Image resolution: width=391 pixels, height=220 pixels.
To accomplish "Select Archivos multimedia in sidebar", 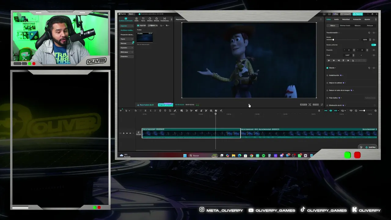I will (126, 30).
